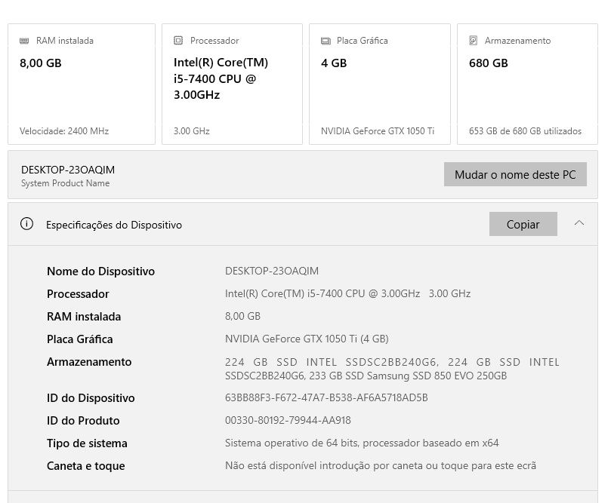Click Mudar o nome deste PC button
The width and height of the screenshot is (611, 503).
(515, 174)
